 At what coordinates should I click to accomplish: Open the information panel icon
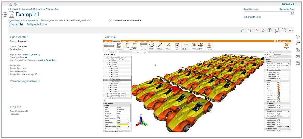pos(298,37)
